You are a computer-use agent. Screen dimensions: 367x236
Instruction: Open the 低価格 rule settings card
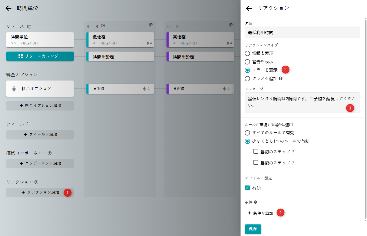[120, 40]
